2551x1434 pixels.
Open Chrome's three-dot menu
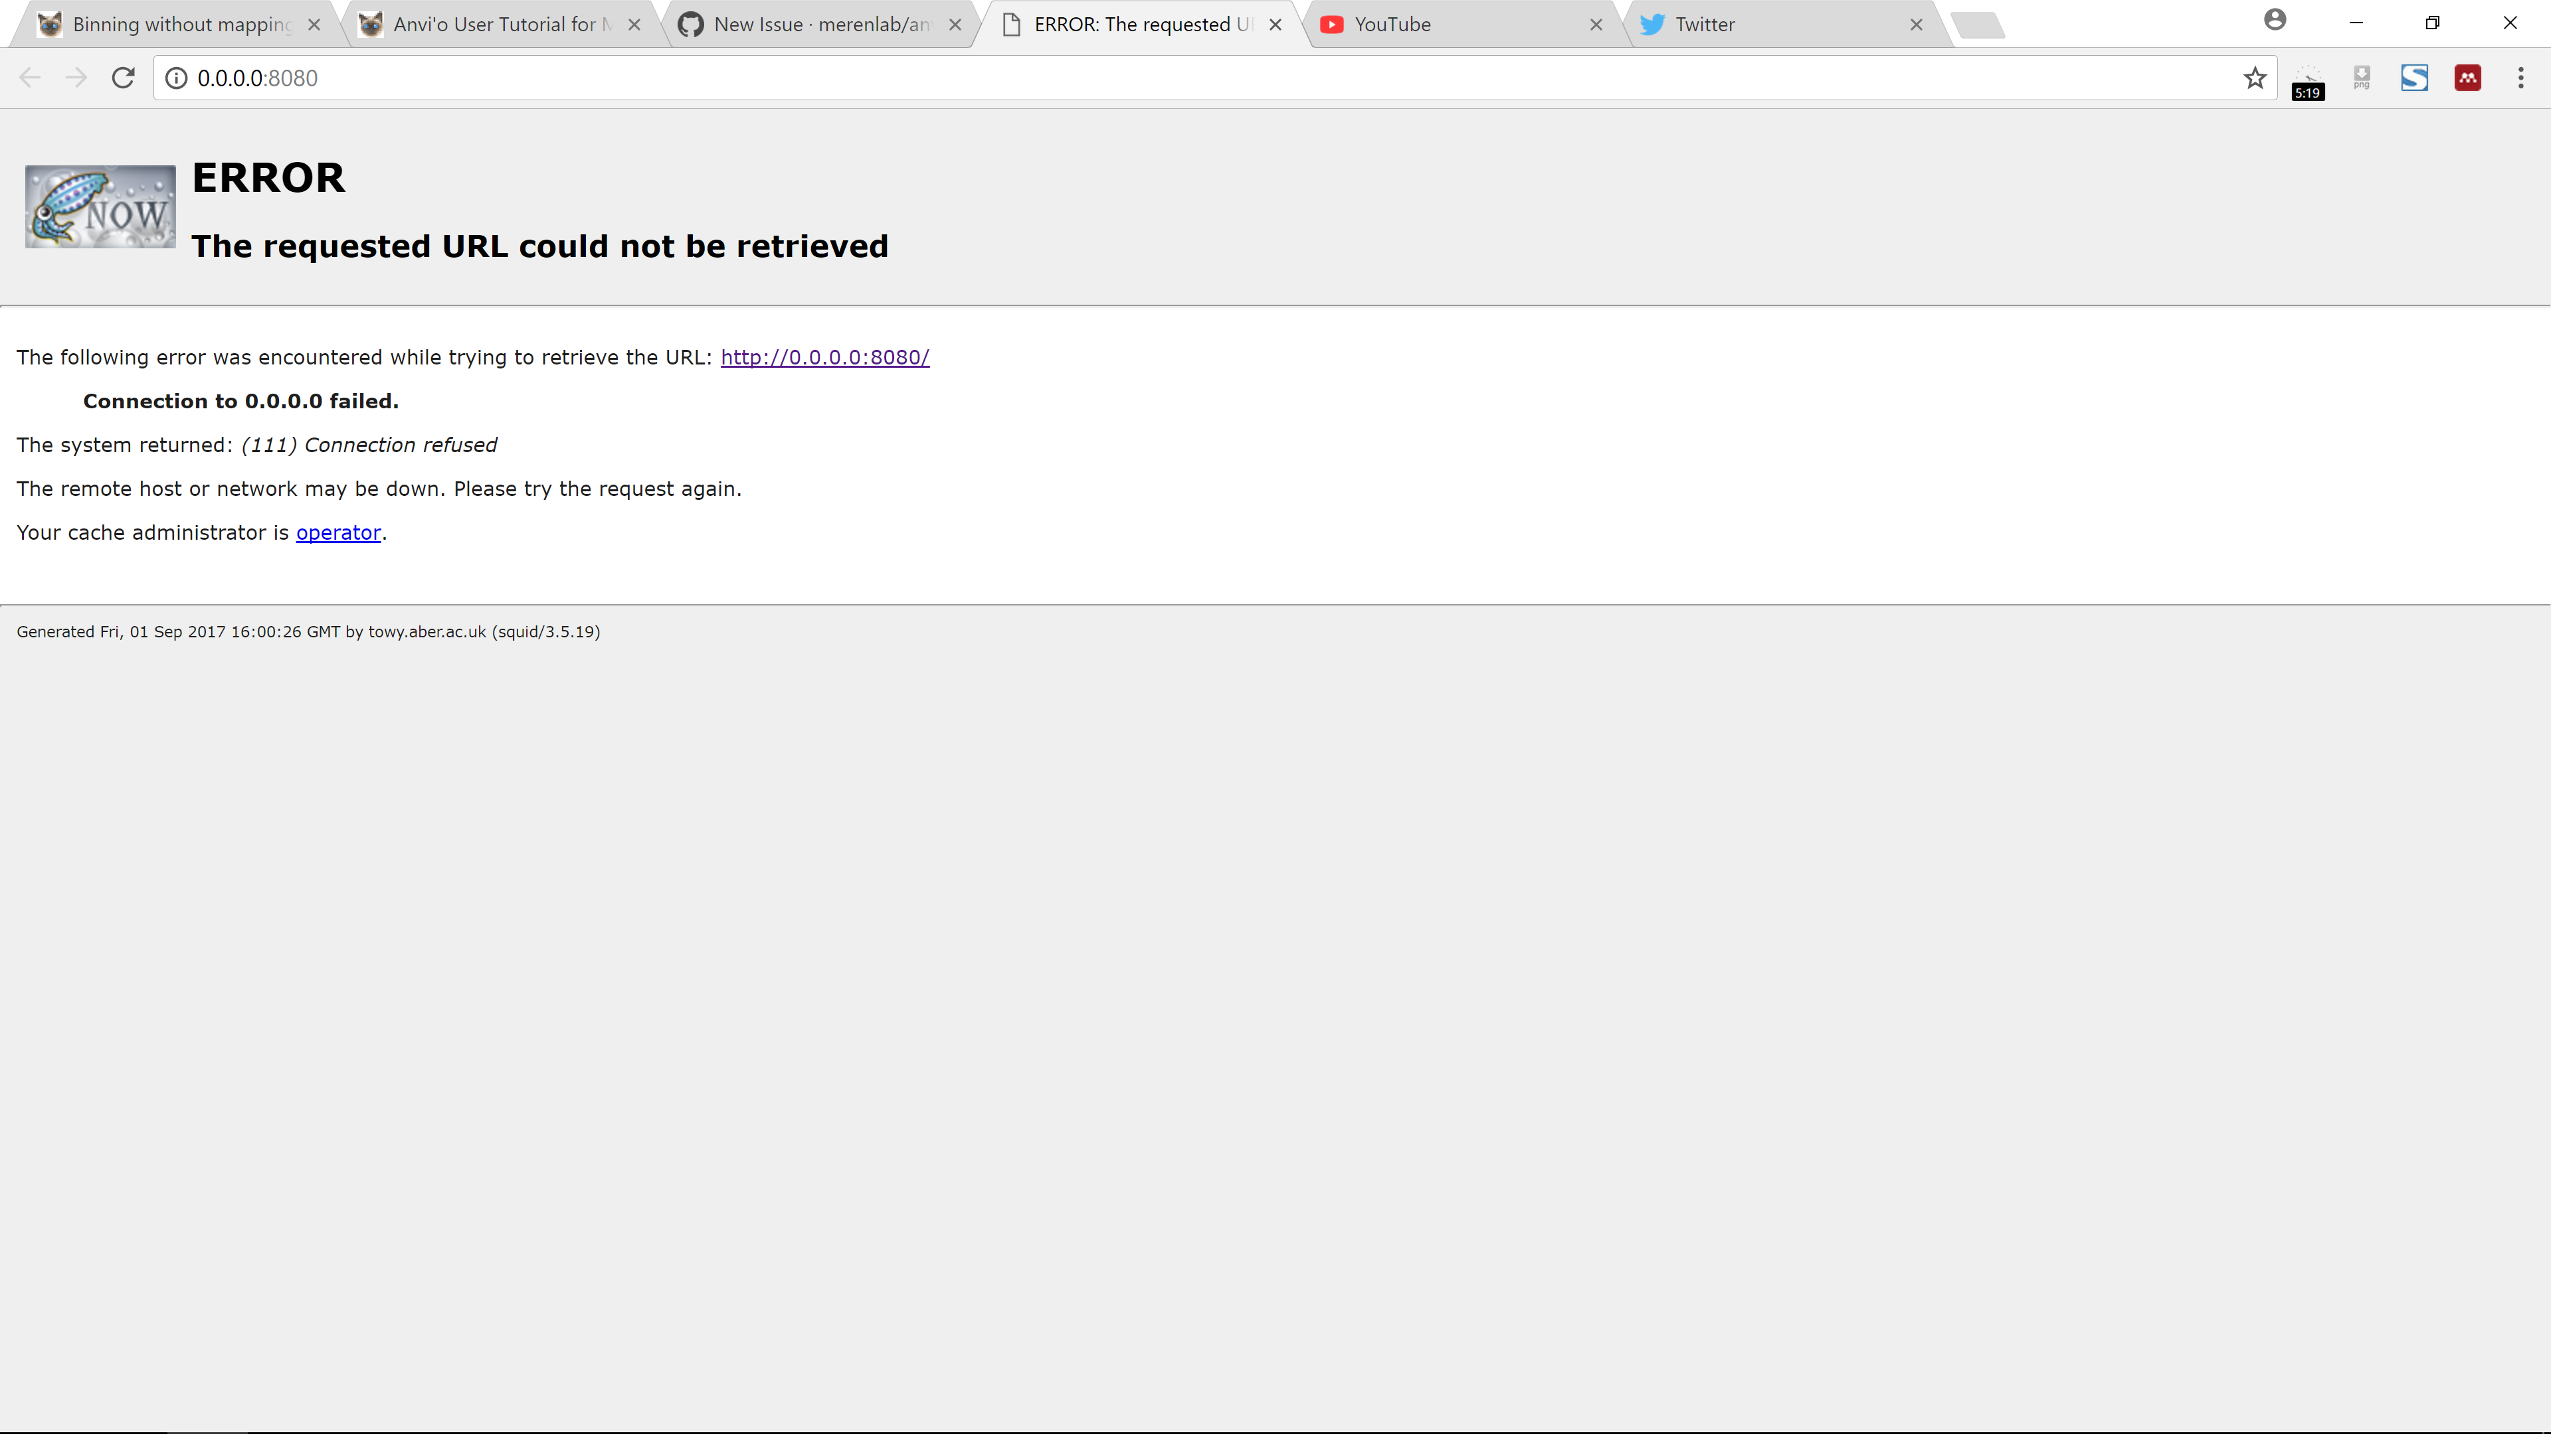click(x=2520, y=78)
